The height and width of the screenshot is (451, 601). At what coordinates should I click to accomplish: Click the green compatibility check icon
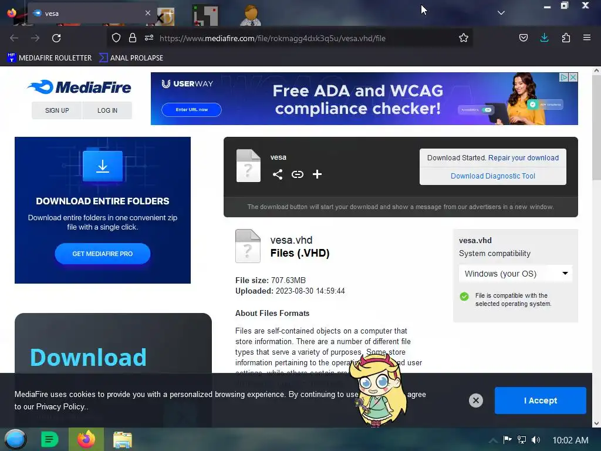point(464,297)
